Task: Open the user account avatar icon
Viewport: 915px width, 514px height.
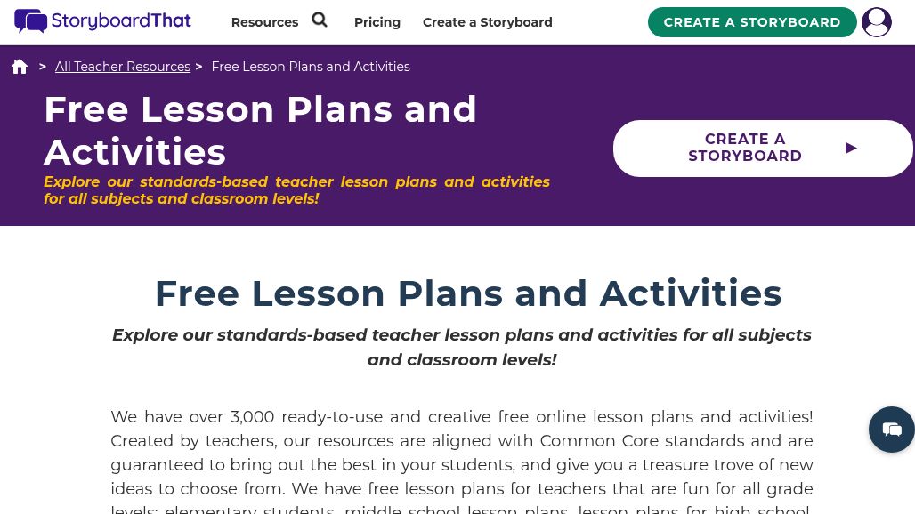Action: [x=877, y=22]
